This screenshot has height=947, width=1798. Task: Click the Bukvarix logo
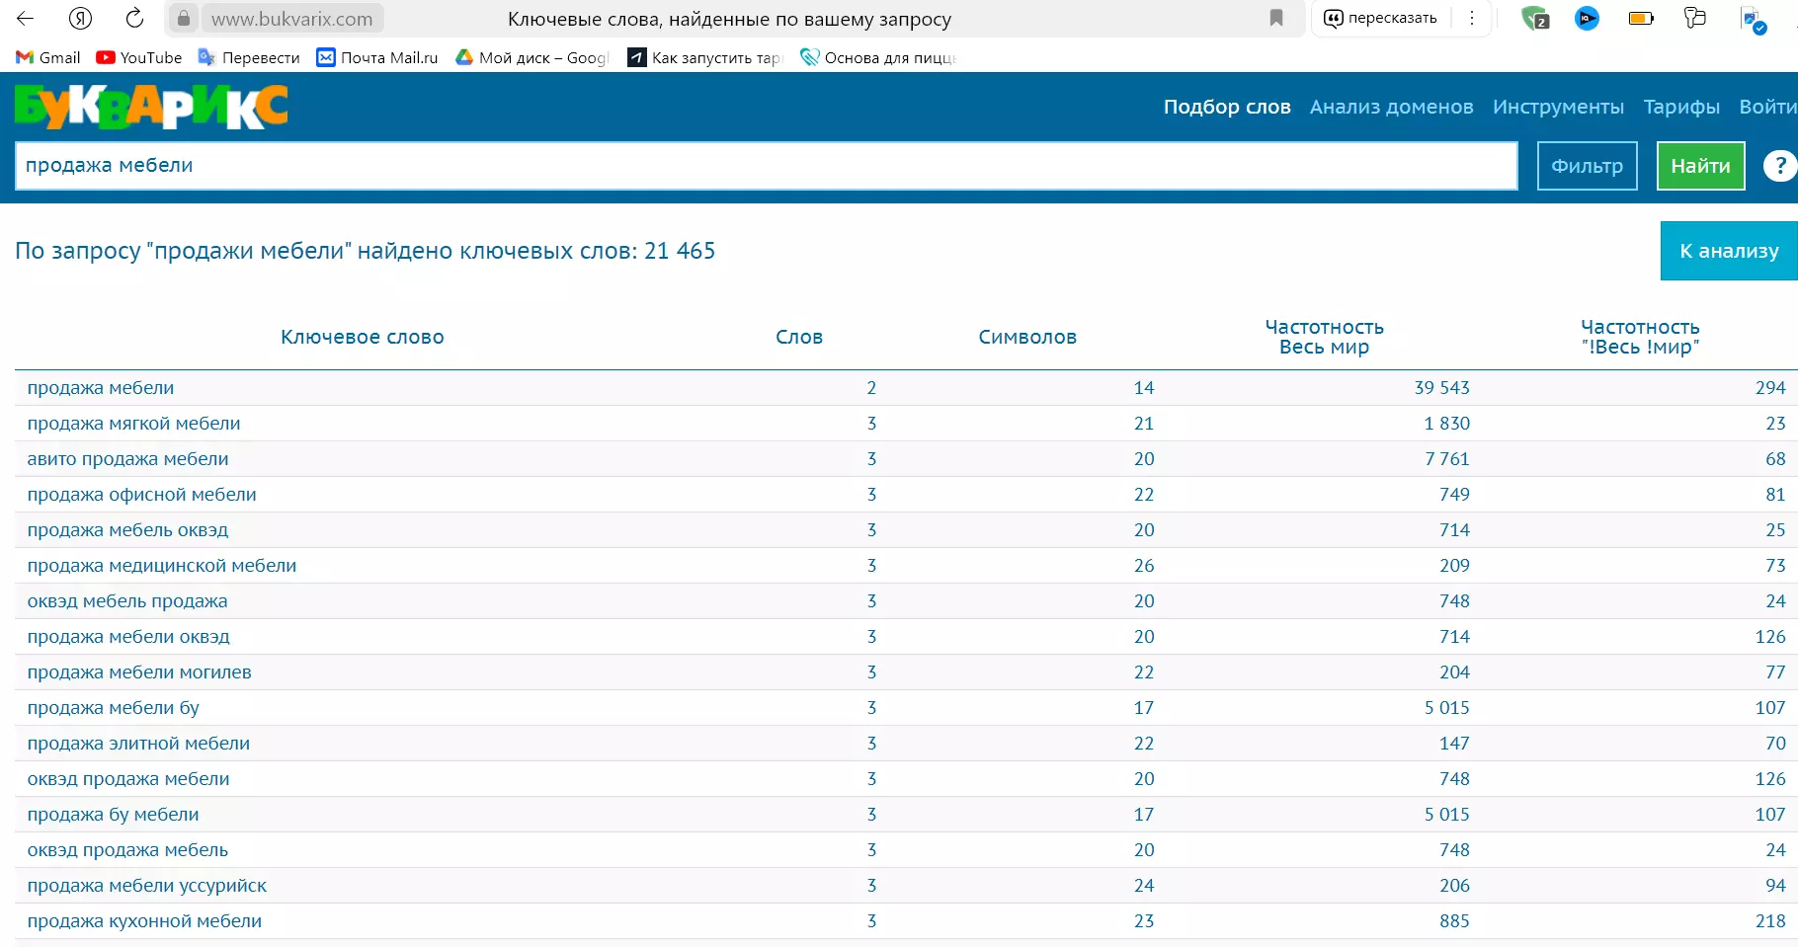click(x=151, y=107)
